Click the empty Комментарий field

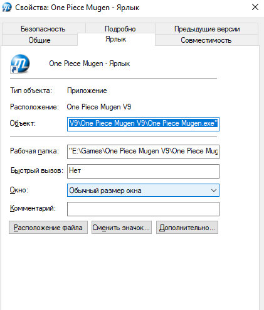[143, 209]
